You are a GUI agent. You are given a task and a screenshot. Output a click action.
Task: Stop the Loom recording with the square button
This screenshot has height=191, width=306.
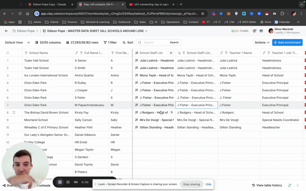coord(60,182)
